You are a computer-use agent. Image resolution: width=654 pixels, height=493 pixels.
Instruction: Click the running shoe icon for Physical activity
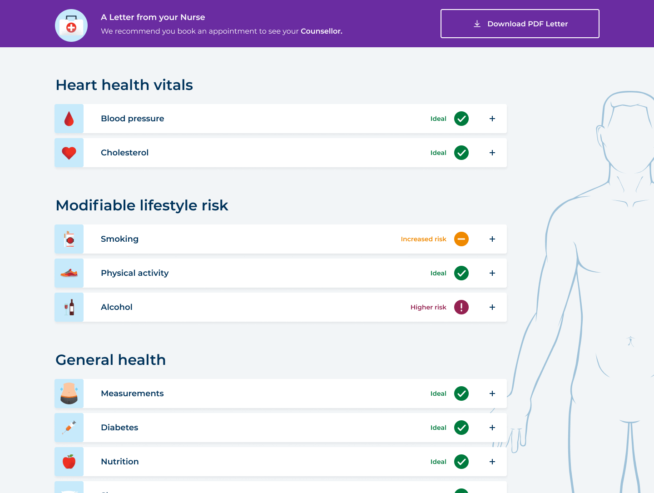click(69, 273)
